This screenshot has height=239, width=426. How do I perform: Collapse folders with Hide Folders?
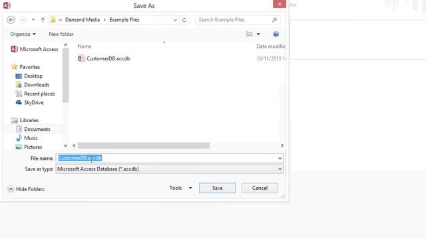coord(26,189)
